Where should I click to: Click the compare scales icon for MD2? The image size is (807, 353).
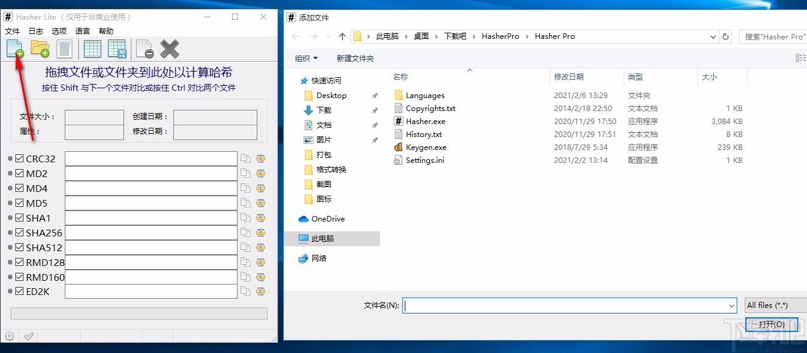(x=260, y=173)
